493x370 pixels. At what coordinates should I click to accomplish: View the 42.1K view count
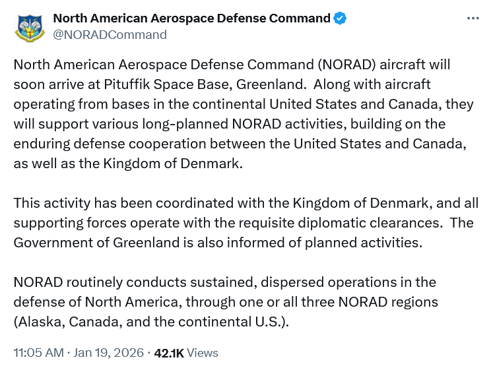(x=168, y=353)
